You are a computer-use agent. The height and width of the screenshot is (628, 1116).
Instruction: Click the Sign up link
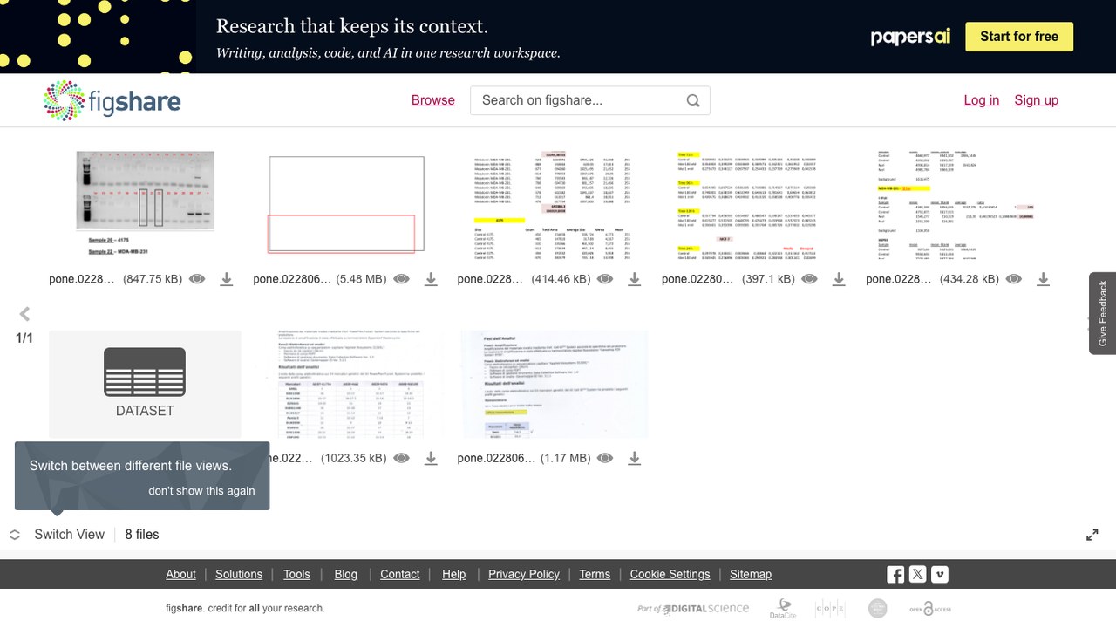[x=1037, y=100]
